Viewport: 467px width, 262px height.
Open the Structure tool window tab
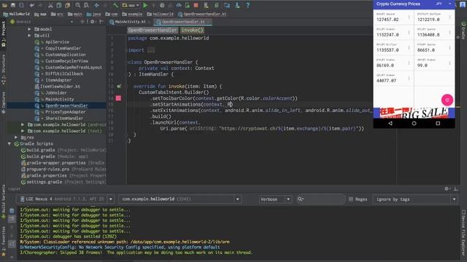tap(3, 69)
